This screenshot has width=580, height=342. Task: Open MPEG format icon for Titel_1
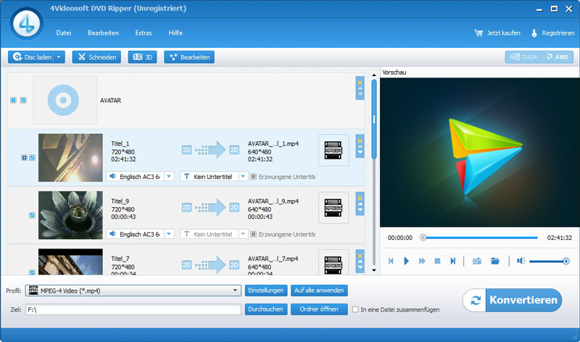(x=333, y=150)
